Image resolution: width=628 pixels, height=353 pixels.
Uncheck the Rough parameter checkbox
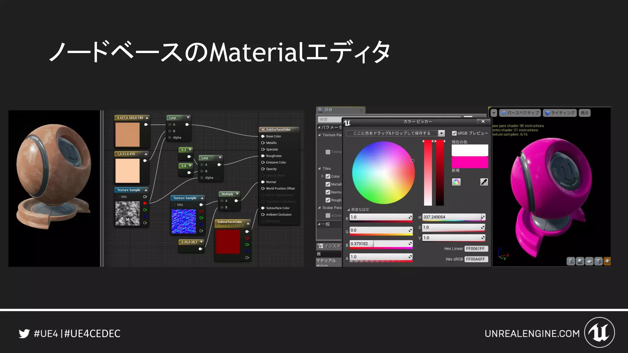point(328,200)
